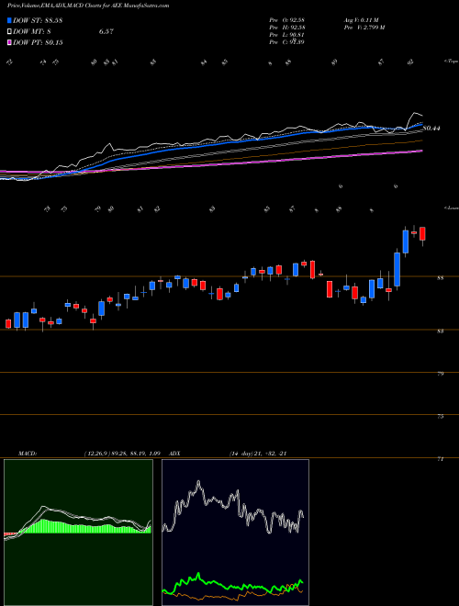Click the 'Pre O: 92.58' open value
459x606 pixels.
point(286,19)
